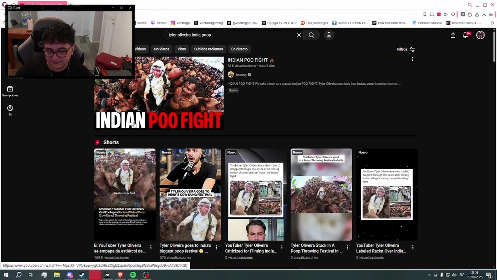The height and width of the screenshot is (280, 497).
Task: Open the Tú section in sidebar
Action: tap(10, 110)
